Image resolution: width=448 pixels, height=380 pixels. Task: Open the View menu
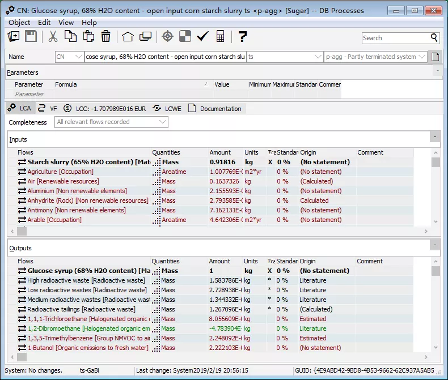pos(66,23)
